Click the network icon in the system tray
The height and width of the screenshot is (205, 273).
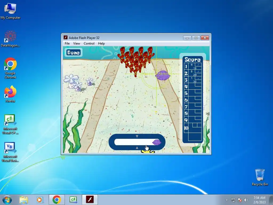point(233,200)
